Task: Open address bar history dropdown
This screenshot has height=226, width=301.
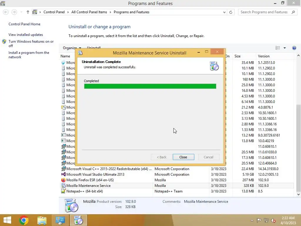Action: (x=224, y=12)
